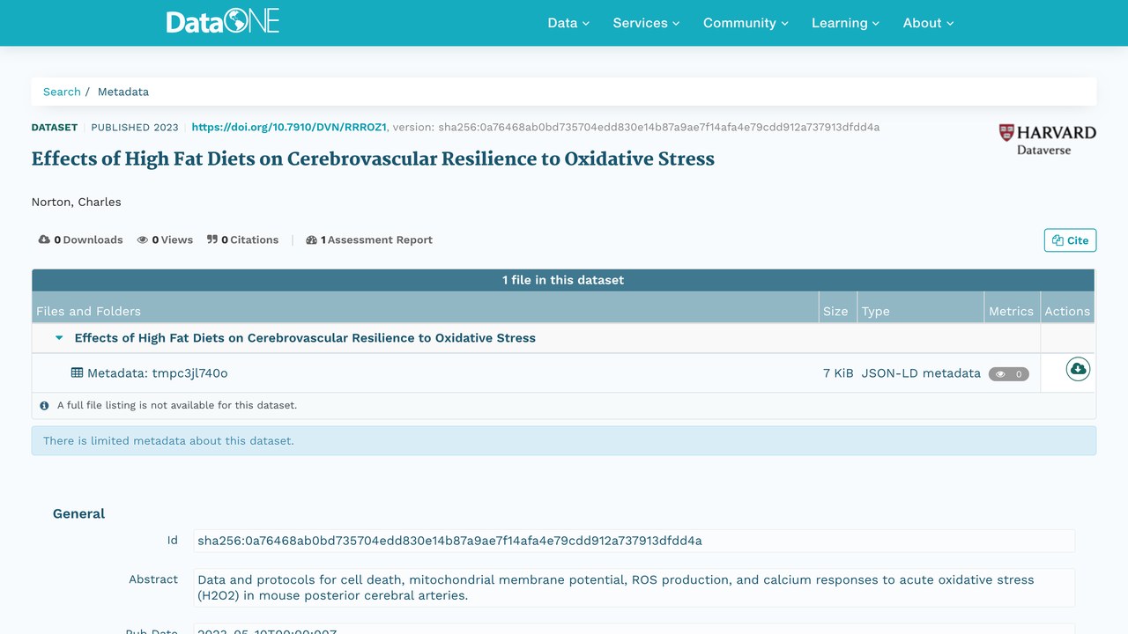Click the Citations quote icon
The width and height of the screenshot is (1128, 634).
(212, 240)
